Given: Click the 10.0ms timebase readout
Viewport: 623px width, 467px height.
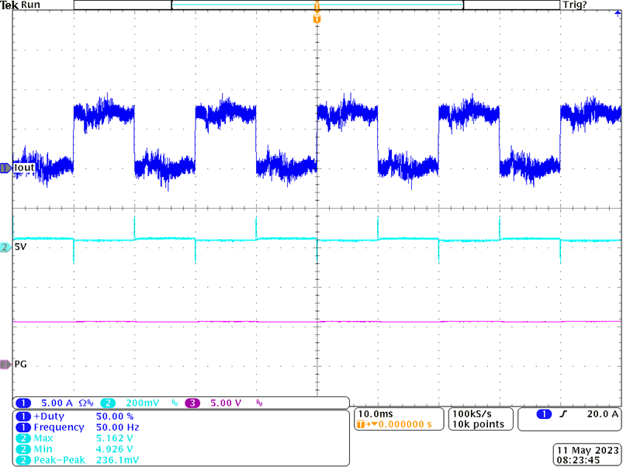Looking at the screenshot, I should tap(376, 413).
